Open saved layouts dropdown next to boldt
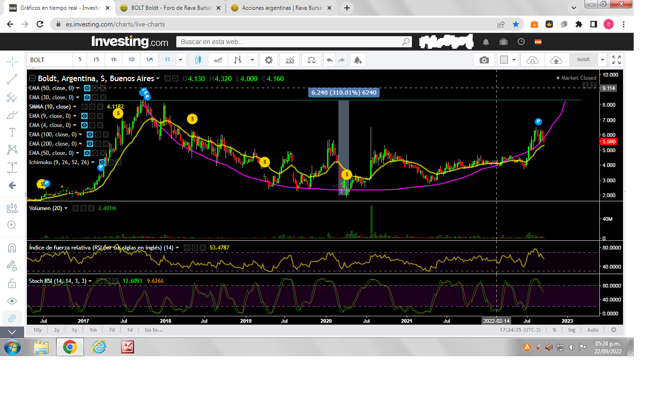The height and width of the screenshot is (397, 668). pyautogui.click(x=602, y=60)
